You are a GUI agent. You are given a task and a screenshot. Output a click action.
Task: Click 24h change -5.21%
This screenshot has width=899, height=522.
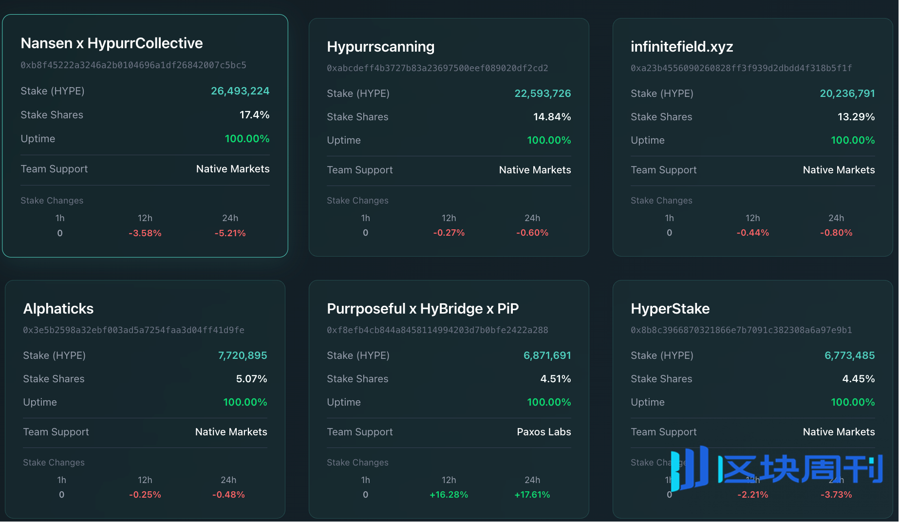[230, 233]
